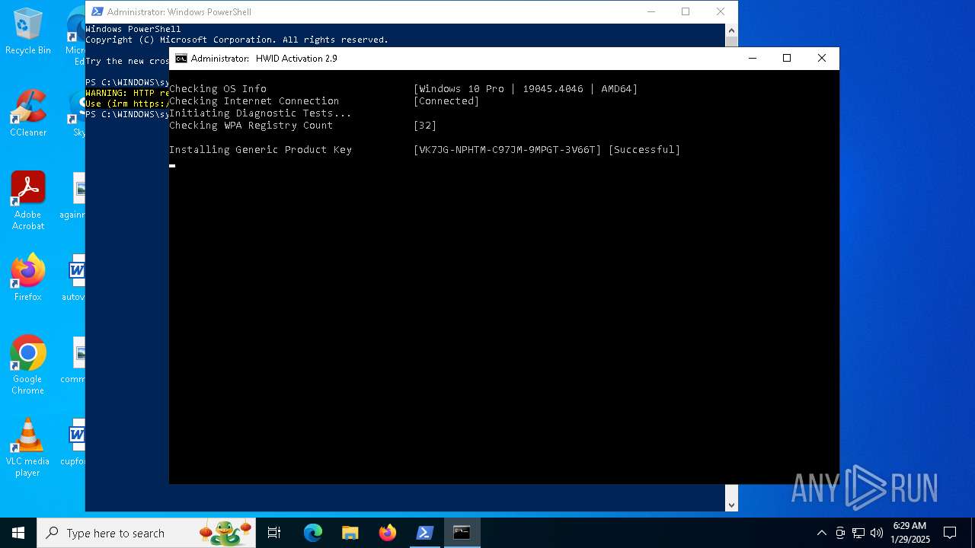The width and height of the screenshot is (975, 548).
Task: Click the 'Initiating Diagnostic Tests...' line
Action: pyautogui.click(x=260, y=113)
